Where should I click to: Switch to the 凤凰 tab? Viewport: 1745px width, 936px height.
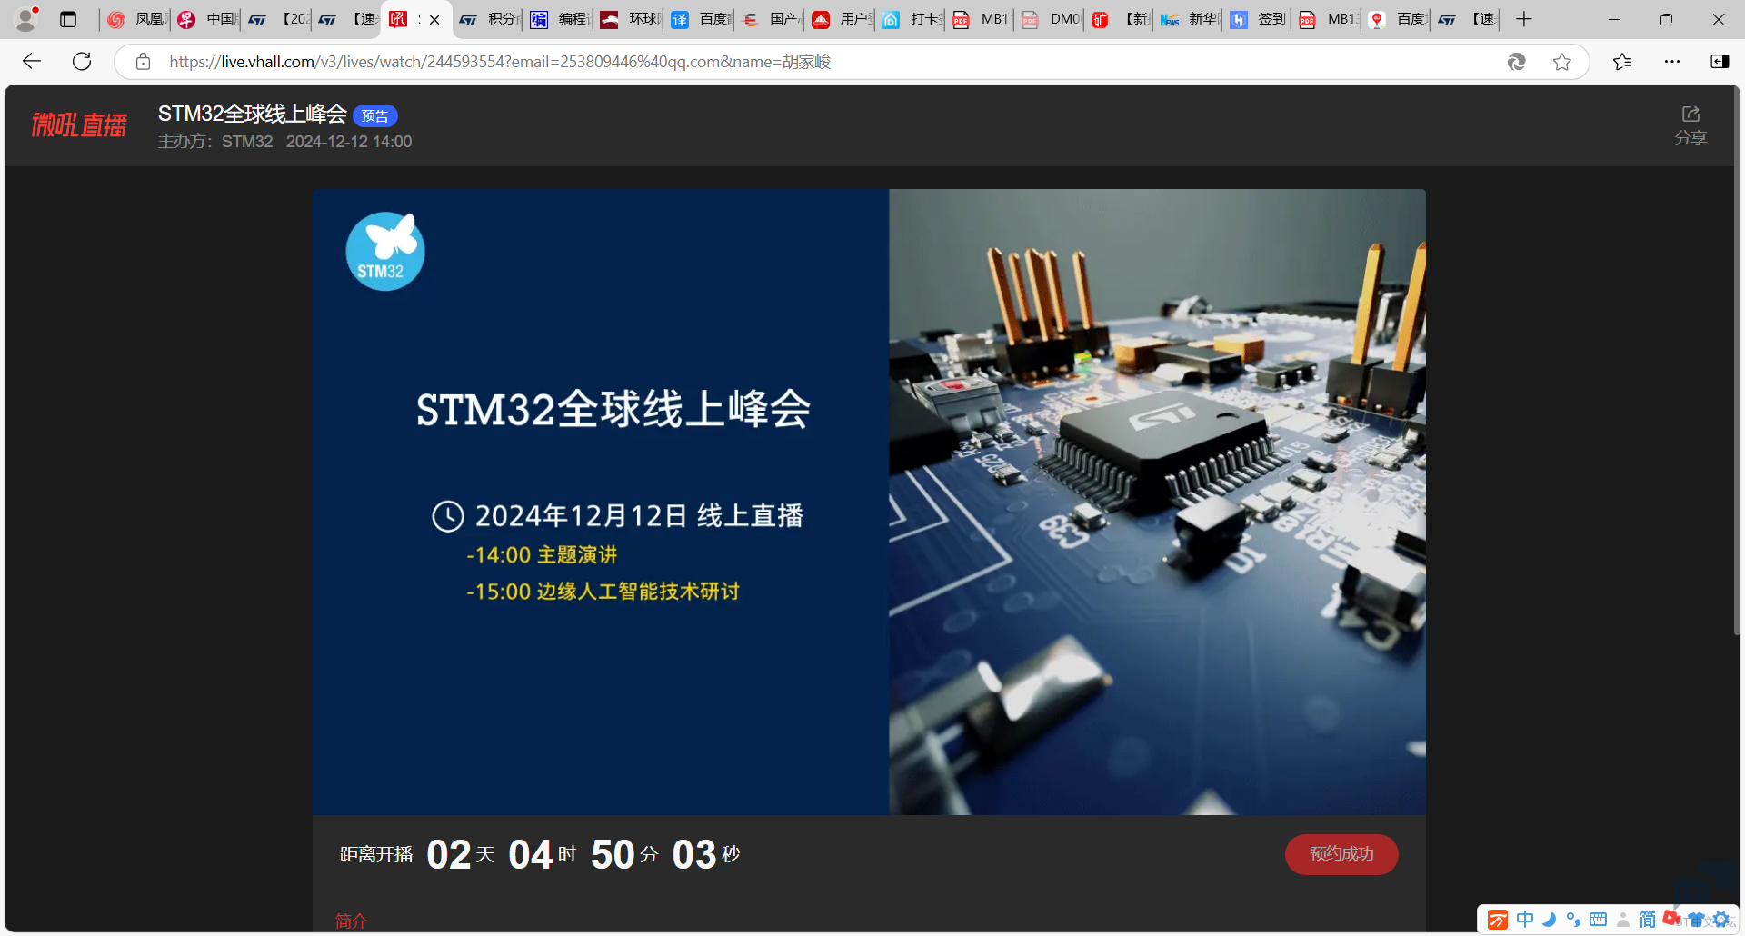coord(135,19)
